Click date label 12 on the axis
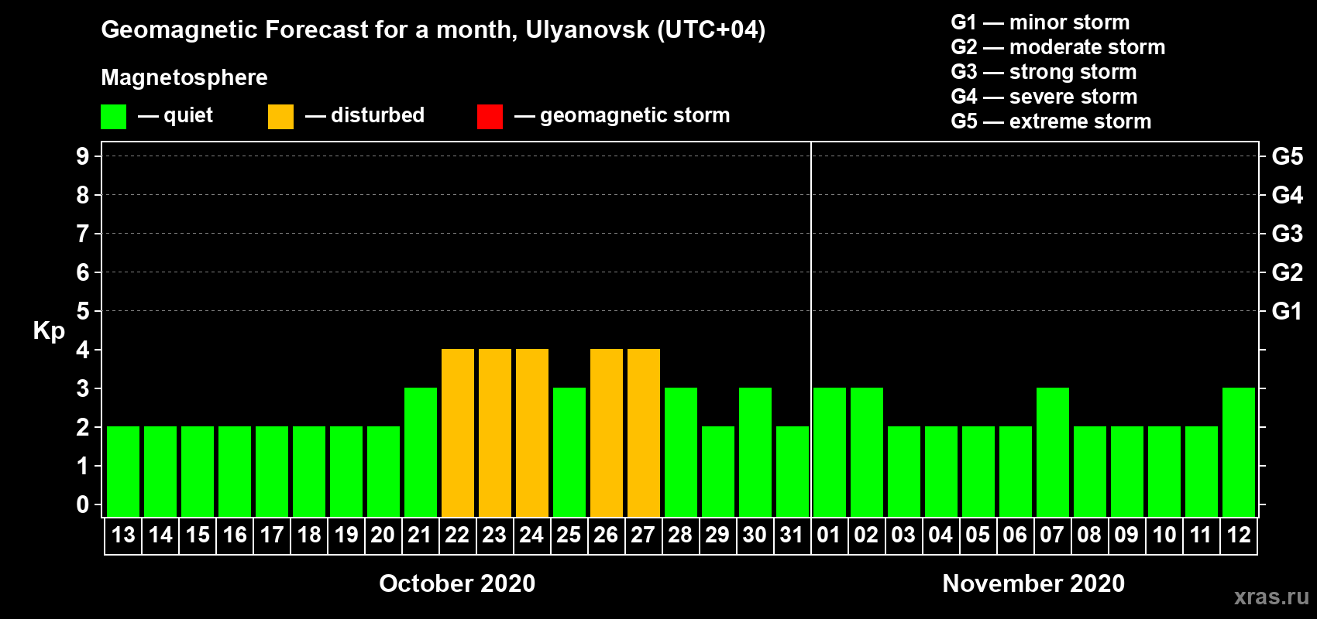This screenshot has height=619, width=1317. (1239, 535)
